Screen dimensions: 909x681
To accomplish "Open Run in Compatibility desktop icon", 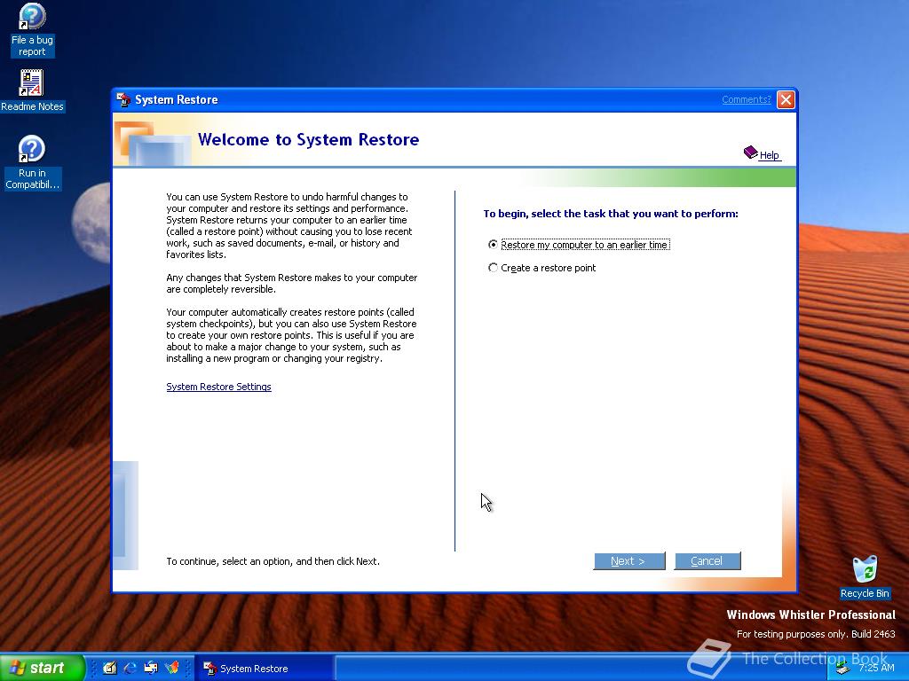I will pos(32,163).
